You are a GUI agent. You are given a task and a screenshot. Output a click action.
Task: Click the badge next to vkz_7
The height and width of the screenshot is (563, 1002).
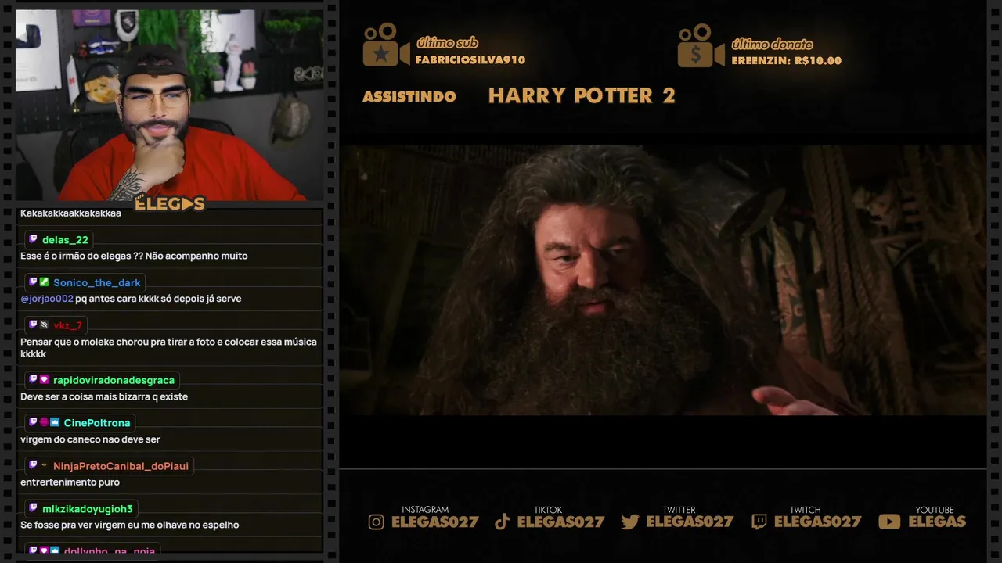tap(45, 325)
